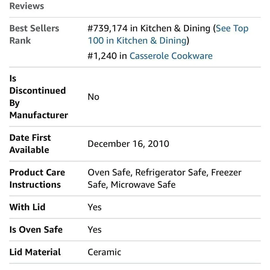Select the Is Discontinued By Manufacturer label

click(39, 97)
